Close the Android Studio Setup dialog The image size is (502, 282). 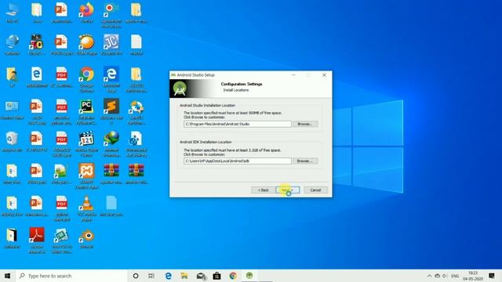click(324, 75)
